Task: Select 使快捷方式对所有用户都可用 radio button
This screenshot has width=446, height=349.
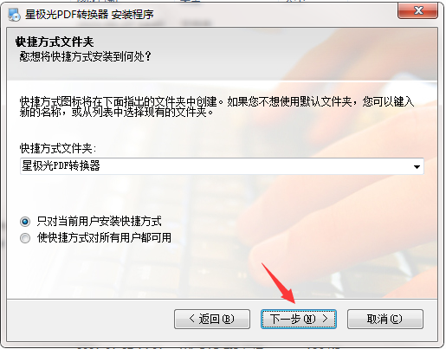Action: coord(25,238)
